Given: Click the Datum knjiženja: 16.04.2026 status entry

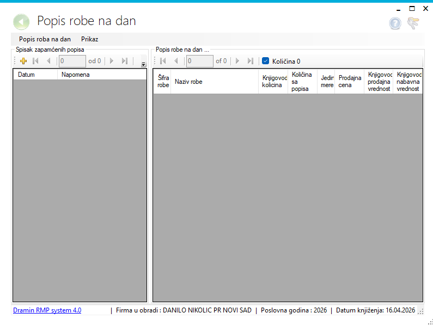Looking at the screenshot, I should pos(376,310).
